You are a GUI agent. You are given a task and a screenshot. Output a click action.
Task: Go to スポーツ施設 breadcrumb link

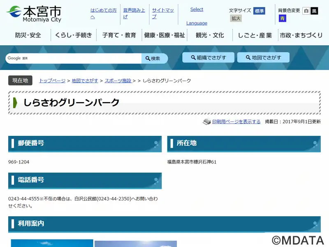(118, 81)
